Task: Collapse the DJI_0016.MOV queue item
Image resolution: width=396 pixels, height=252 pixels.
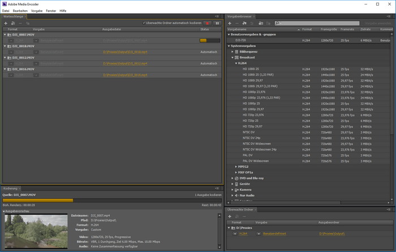Action: (5, 69)
